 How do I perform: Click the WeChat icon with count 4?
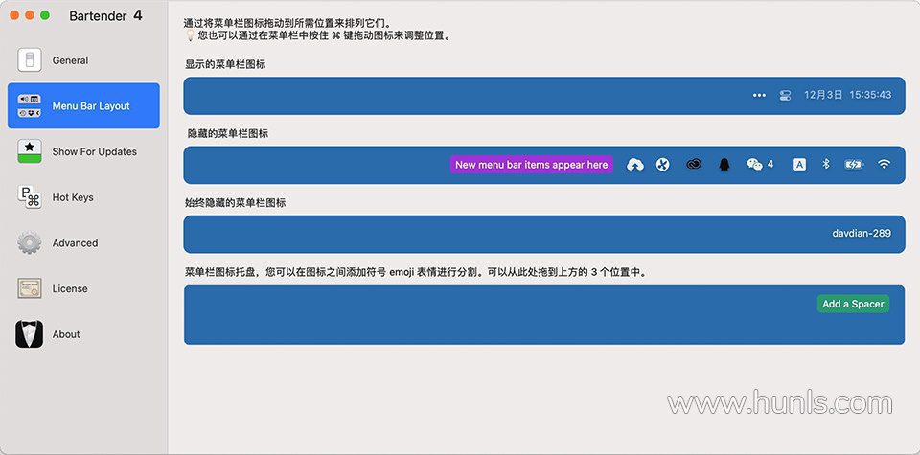tap(760, 165)
